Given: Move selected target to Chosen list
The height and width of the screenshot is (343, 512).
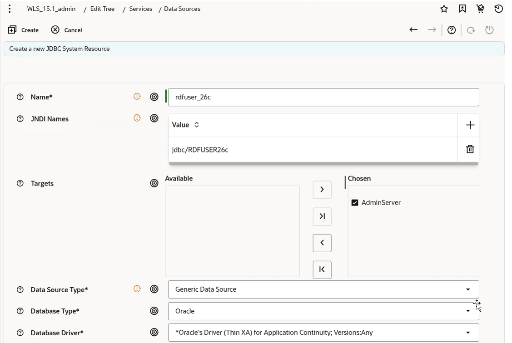Looking at the screenshot, I should [322, 190].
